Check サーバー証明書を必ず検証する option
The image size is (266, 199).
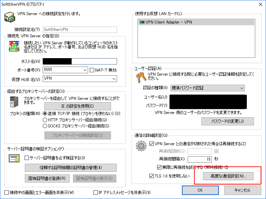[27, 158]
